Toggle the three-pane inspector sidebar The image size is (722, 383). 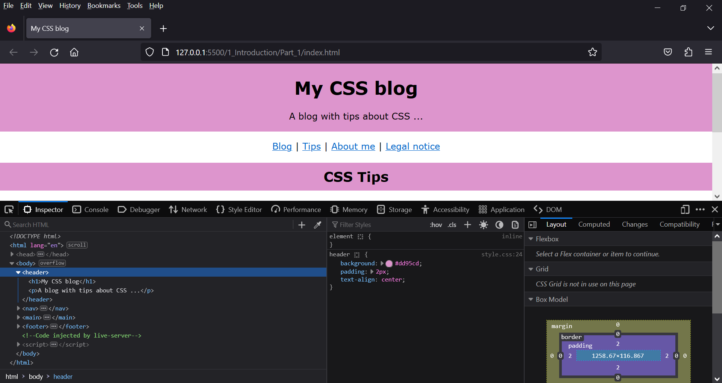(532, 225)
